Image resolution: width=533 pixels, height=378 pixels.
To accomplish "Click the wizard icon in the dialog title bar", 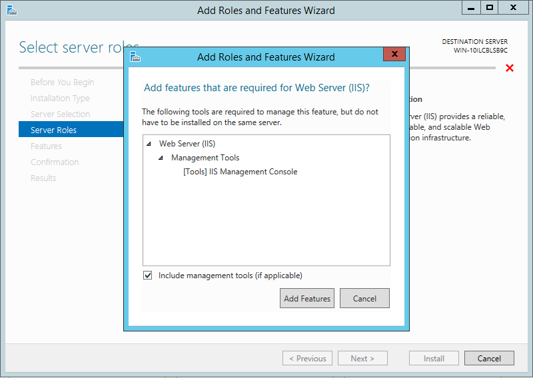I will tap(135, 57).
